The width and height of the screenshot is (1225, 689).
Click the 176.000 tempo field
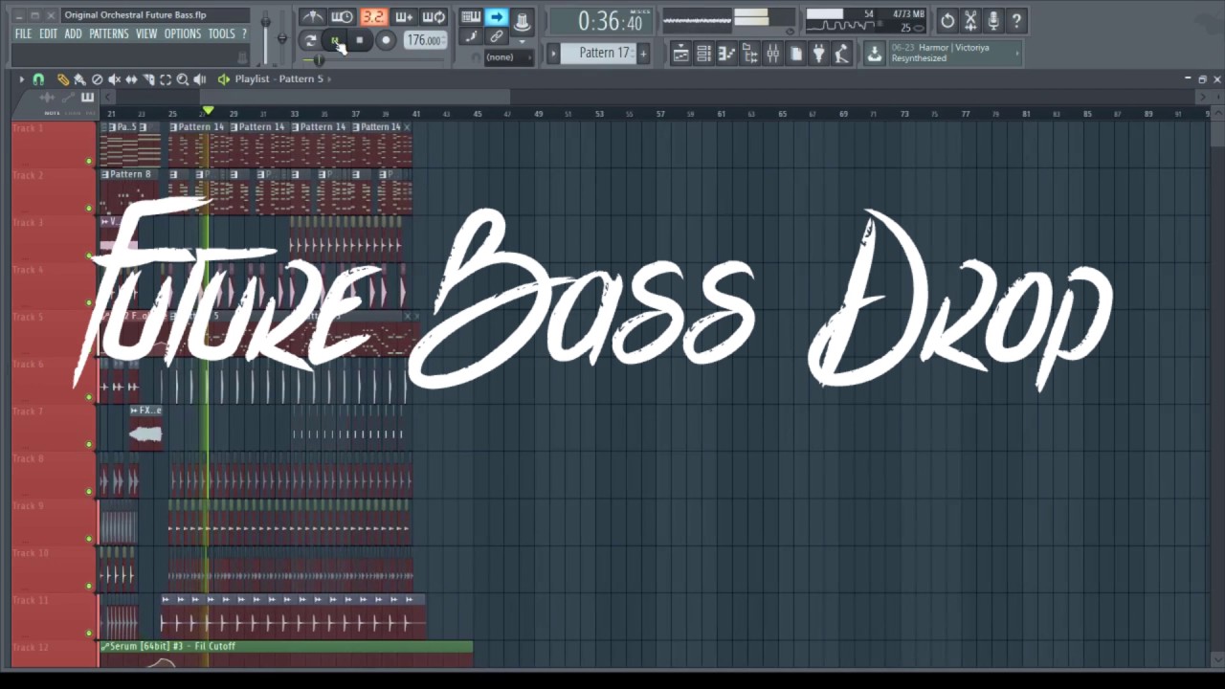click(424, 40)
